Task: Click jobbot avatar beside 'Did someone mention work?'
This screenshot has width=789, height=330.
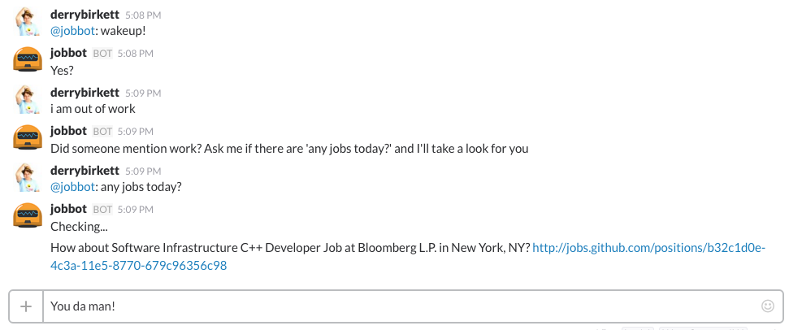Action: (x=27, y=138)
